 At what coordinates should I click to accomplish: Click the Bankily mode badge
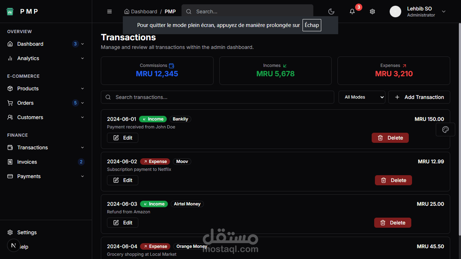coord(180,119)
